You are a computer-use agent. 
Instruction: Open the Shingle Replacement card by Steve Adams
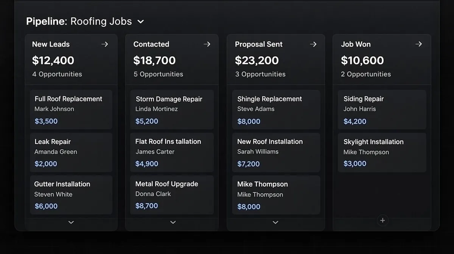[276, 110]
